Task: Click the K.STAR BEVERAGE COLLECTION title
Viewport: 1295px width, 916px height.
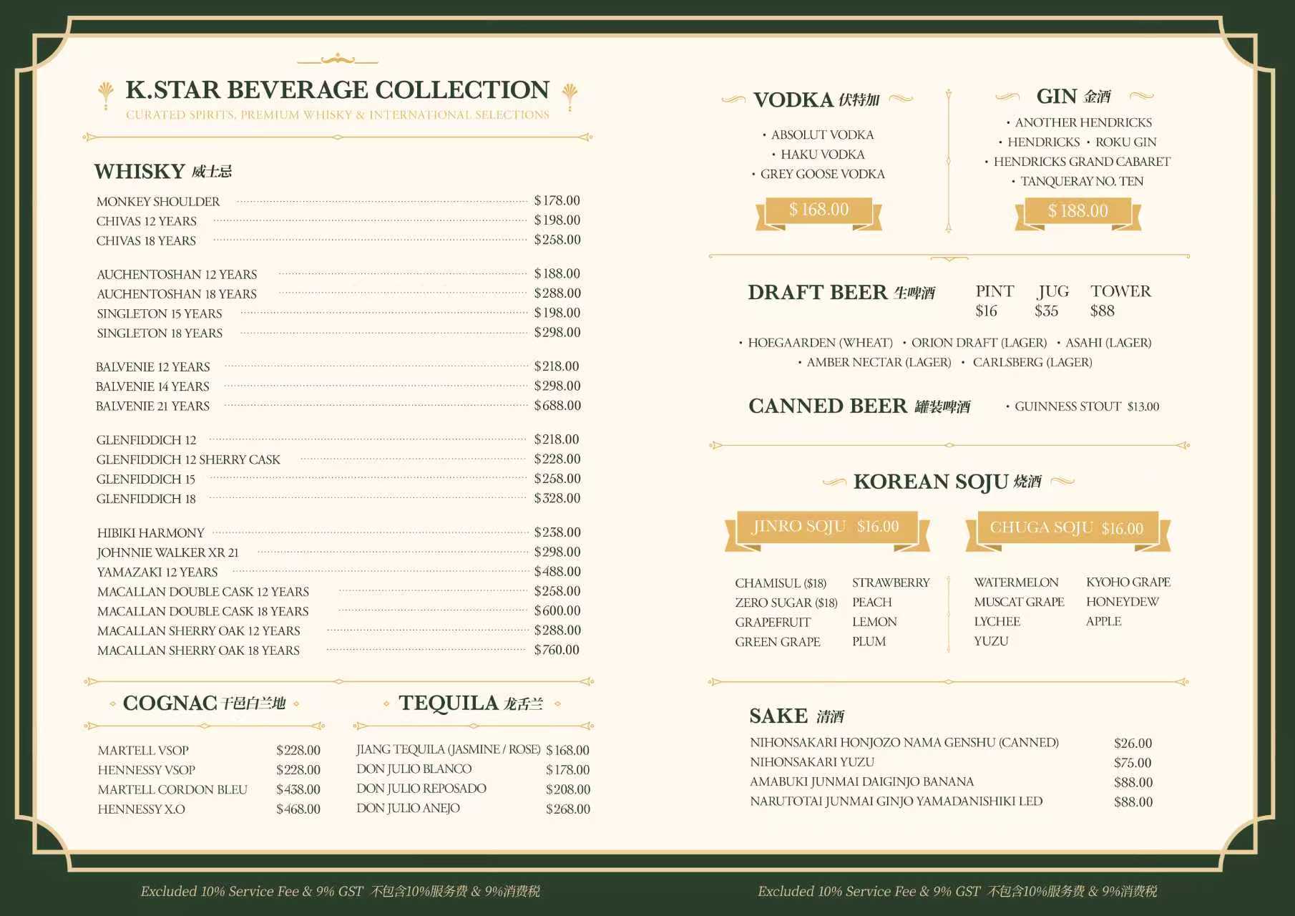Action: click(x=337, y=90)
